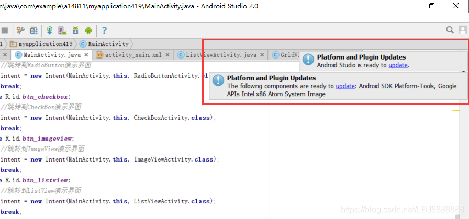
Task: Click case label btn_imageview
Action: 47,139
